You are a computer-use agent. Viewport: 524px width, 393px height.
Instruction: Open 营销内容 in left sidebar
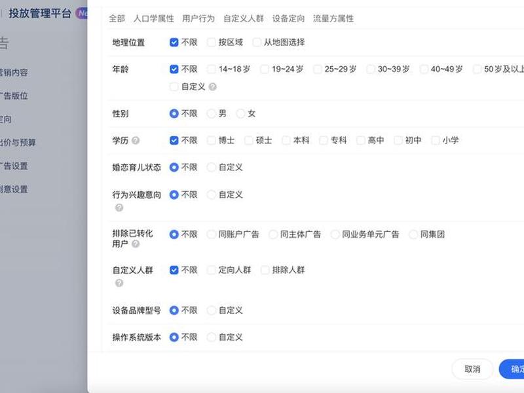coord(13,73)
